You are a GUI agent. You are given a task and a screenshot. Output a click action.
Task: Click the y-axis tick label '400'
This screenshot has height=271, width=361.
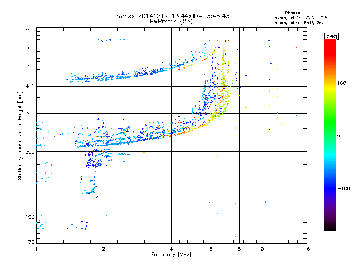(30, 87)
